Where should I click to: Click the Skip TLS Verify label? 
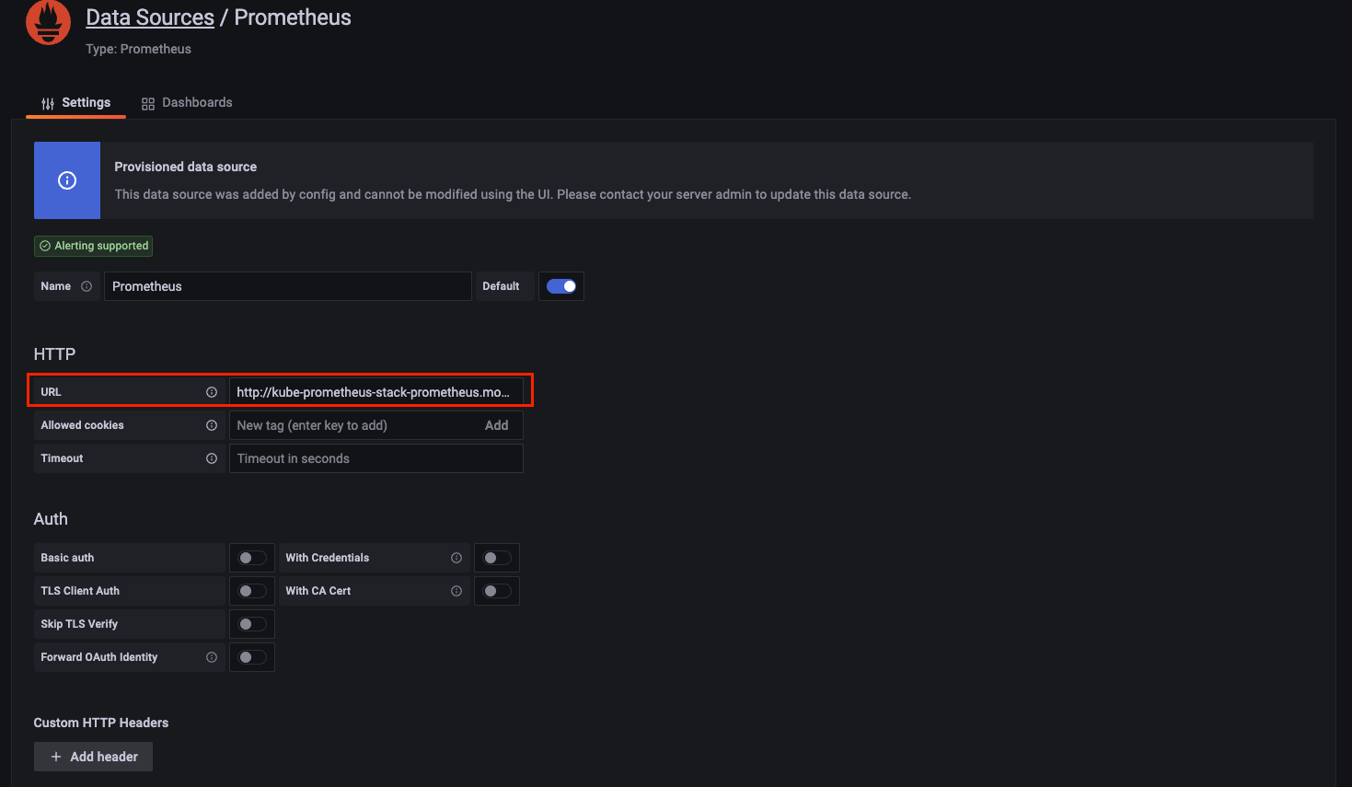79,624
